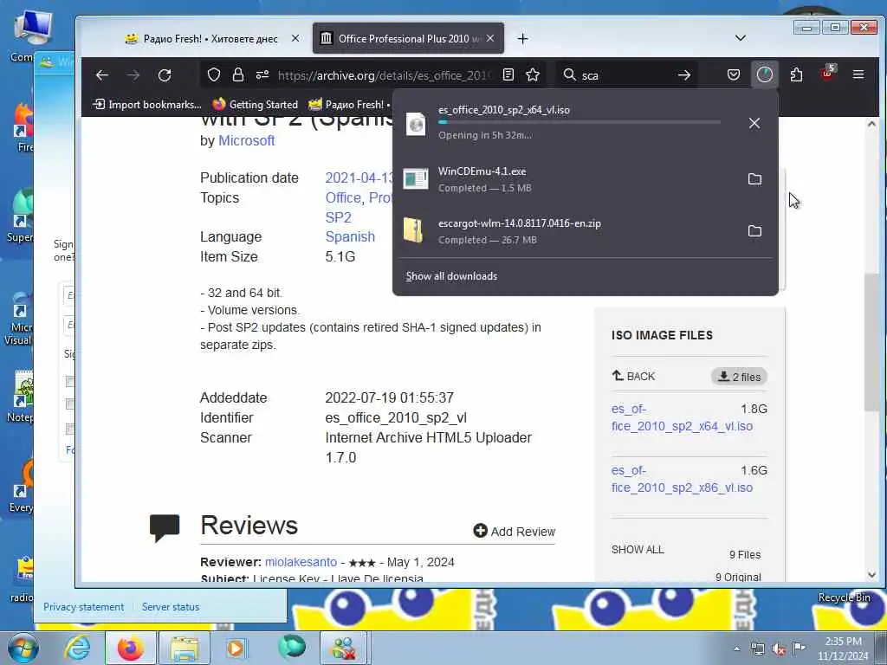The image size is (887, 665).
Task: Open the tracking protection shield icon
Action: tap(214, 74)
